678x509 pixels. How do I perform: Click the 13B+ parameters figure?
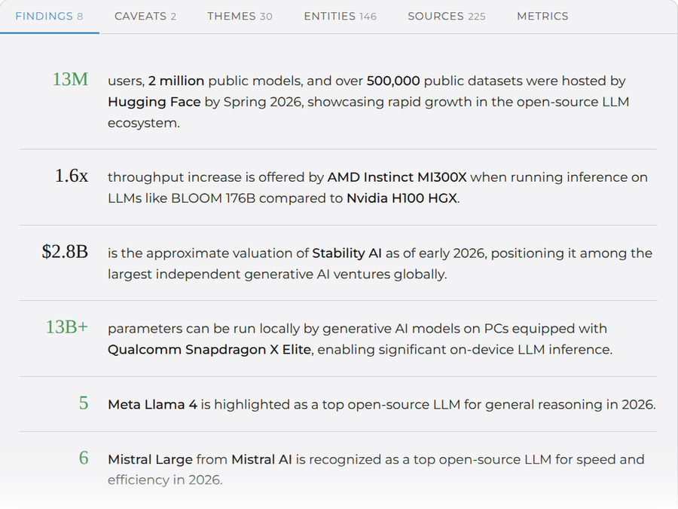click(x=67, y=327)
